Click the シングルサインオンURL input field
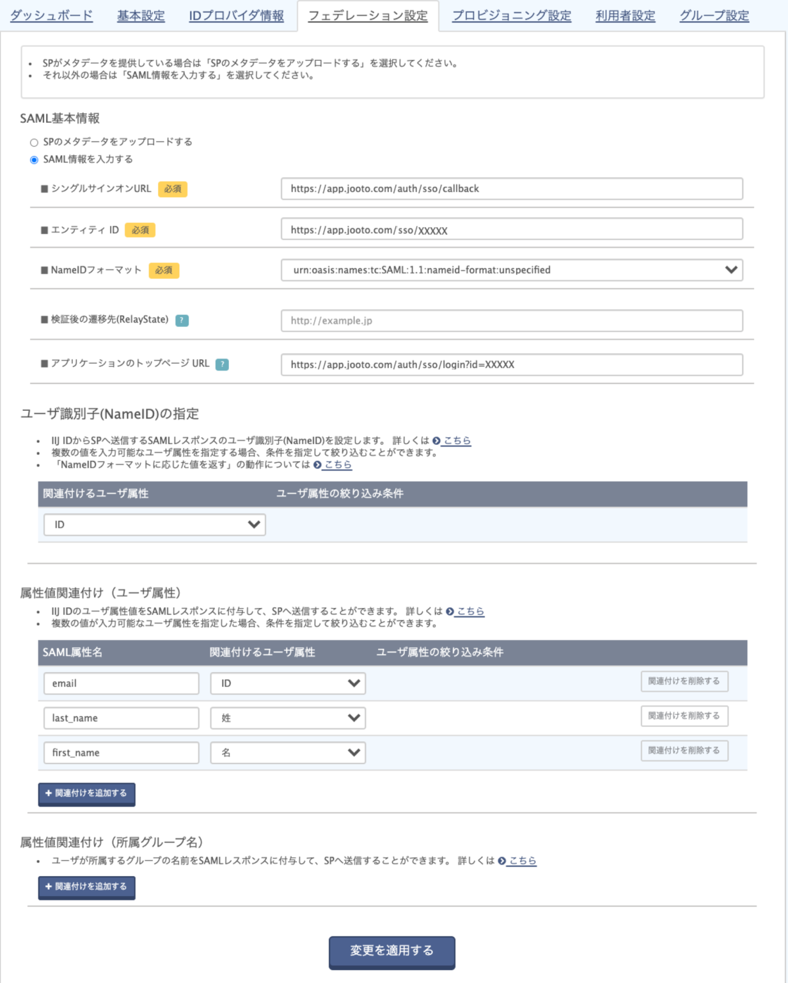This screenshot has width=788, height=983. [512, 189]
